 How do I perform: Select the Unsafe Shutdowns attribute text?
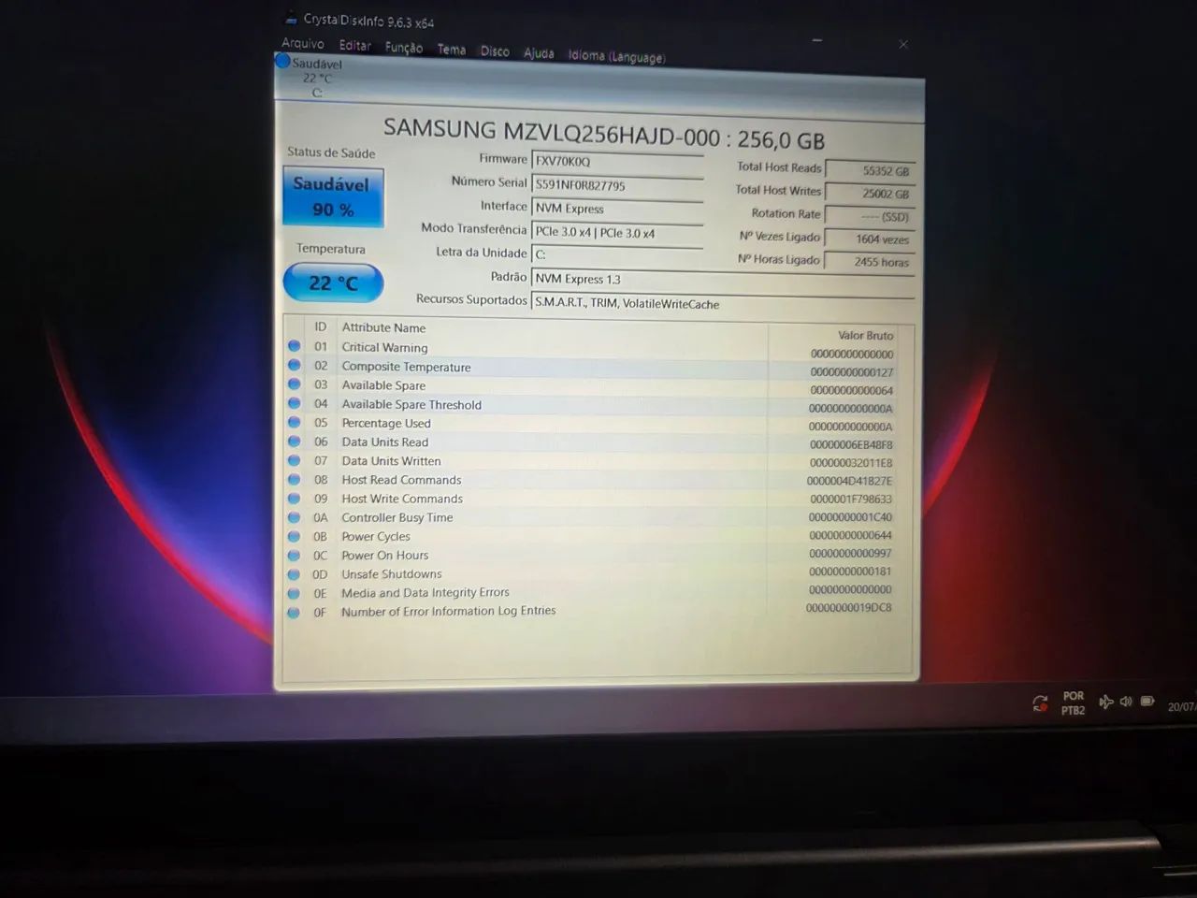392,573
